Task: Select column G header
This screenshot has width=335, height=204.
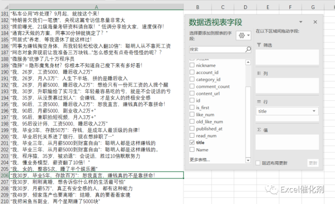Action: coord(313,7)
